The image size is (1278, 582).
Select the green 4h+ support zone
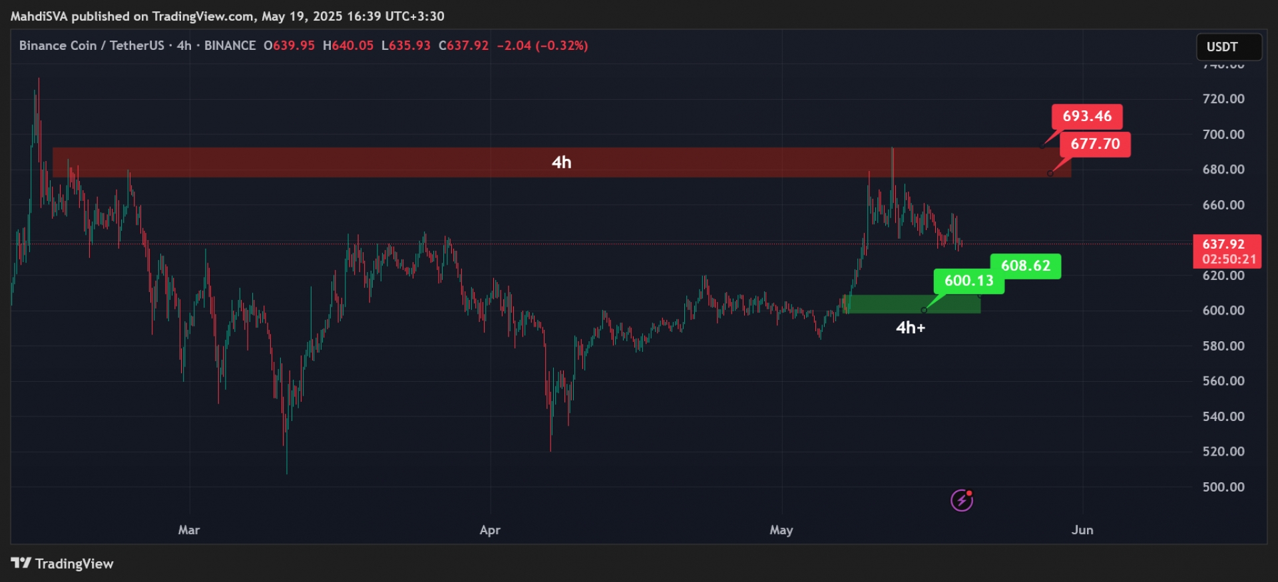tap(911, 304)
